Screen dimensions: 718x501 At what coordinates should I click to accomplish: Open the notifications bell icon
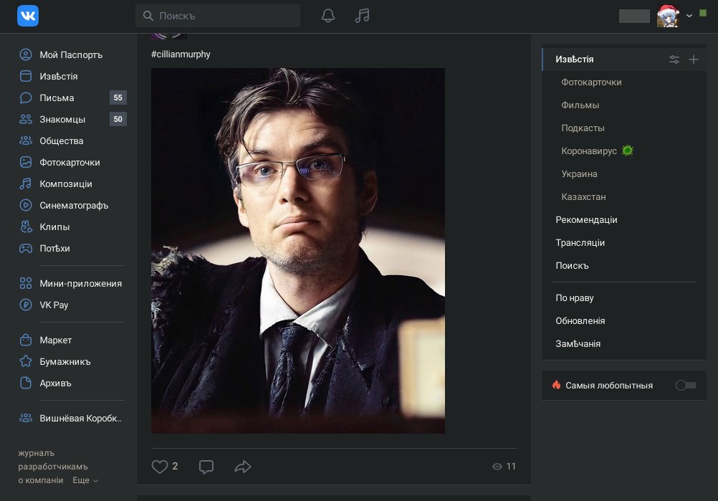pyautogui.click(x=328, y=16)
